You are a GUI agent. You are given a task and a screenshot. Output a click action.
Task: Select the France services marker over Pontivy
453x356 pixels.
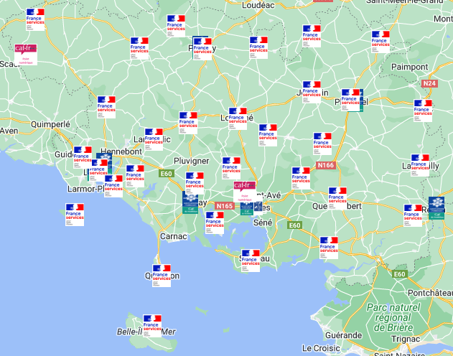tap(202, 49)
